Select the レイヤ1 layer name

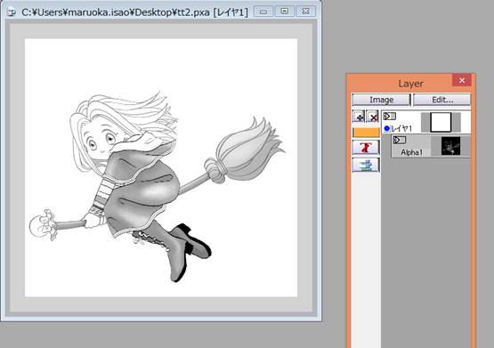pos(401,128)
